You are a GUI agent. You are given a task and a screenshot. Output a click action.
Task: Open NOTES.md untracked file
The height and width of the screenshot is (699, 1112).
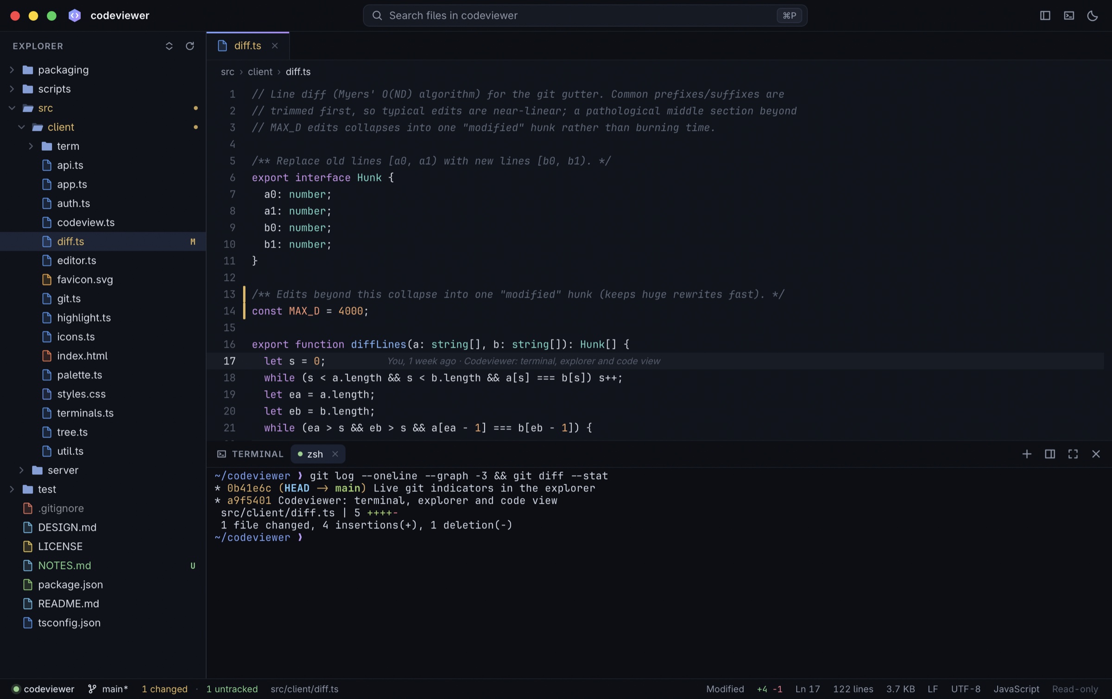click(103, 565)
